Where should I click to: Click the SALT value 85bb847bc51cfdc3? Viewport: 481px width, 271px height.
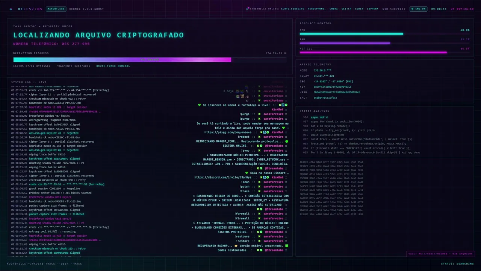point(325,98)
